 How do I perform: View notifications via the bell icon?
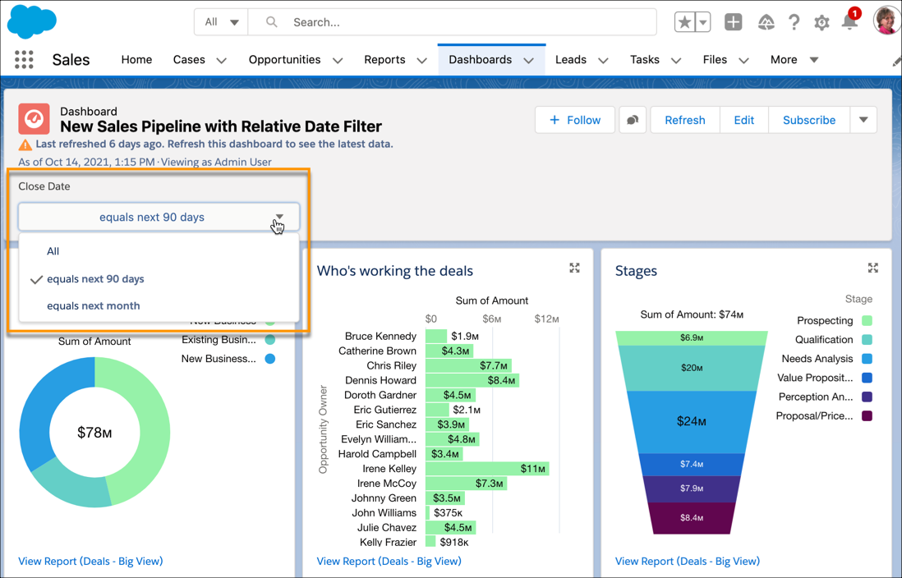pyautogui.click(x=850, y=22)
